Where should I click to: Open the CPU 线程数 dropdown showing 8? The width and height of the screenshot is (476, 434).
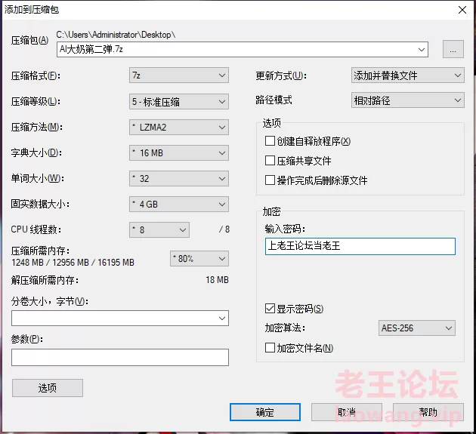coord(159,230)
